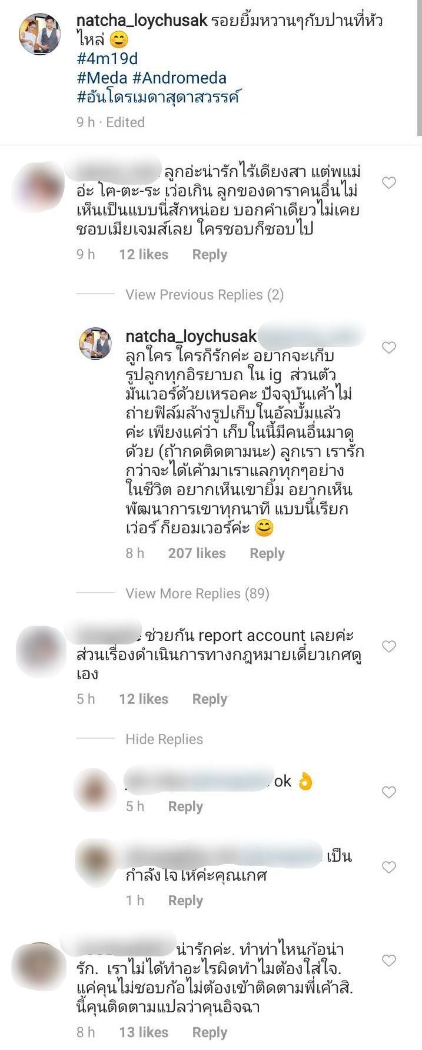Open the #4m19d hashtag

tap(107, 59)
